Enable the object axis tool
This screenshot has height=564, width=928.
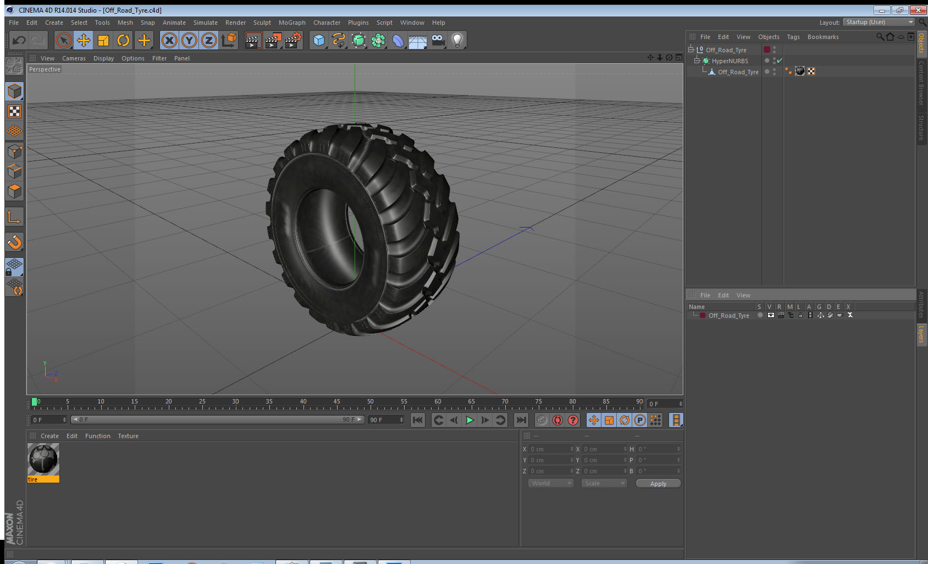tap(14, 217)
